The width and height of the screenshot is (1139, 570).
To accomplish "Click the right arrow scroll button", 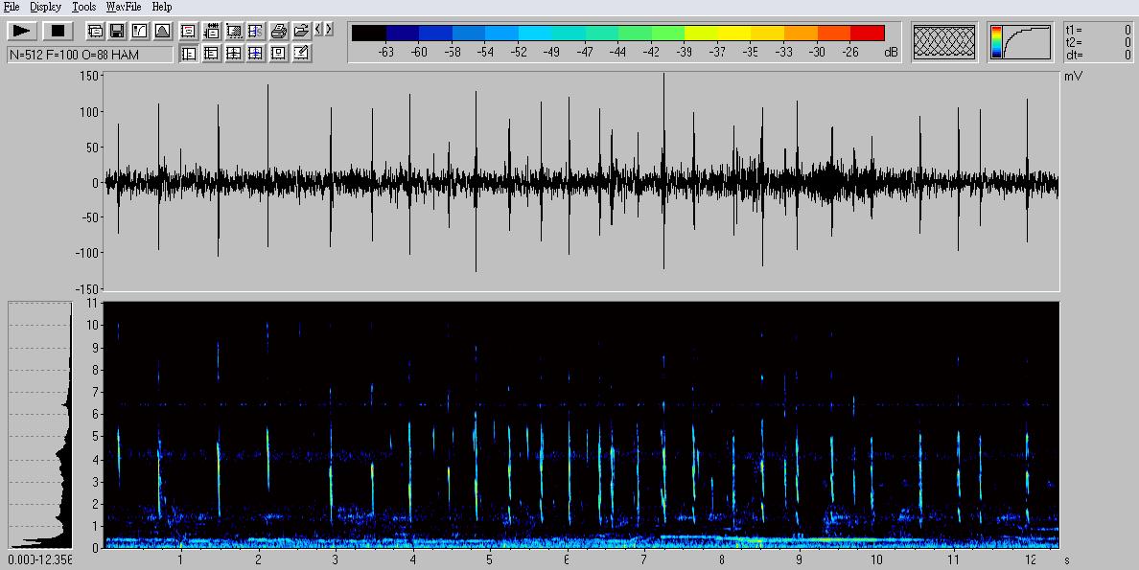I will click(x=329, y=30).
